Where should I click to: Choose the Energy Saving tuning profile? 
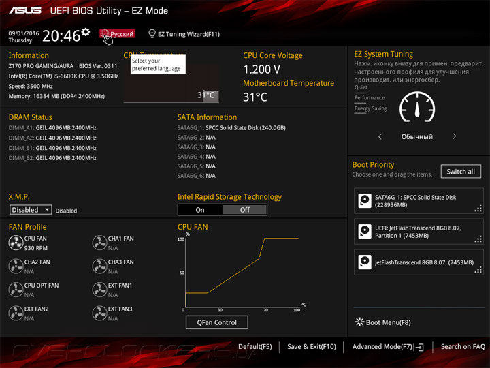pyautogui.click(x=371, y=108)
